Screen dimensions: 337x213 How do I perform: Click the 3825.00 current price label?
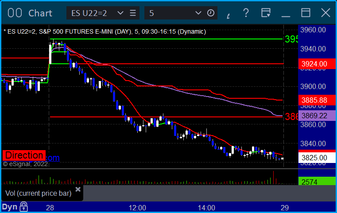[x=317, y=158]
